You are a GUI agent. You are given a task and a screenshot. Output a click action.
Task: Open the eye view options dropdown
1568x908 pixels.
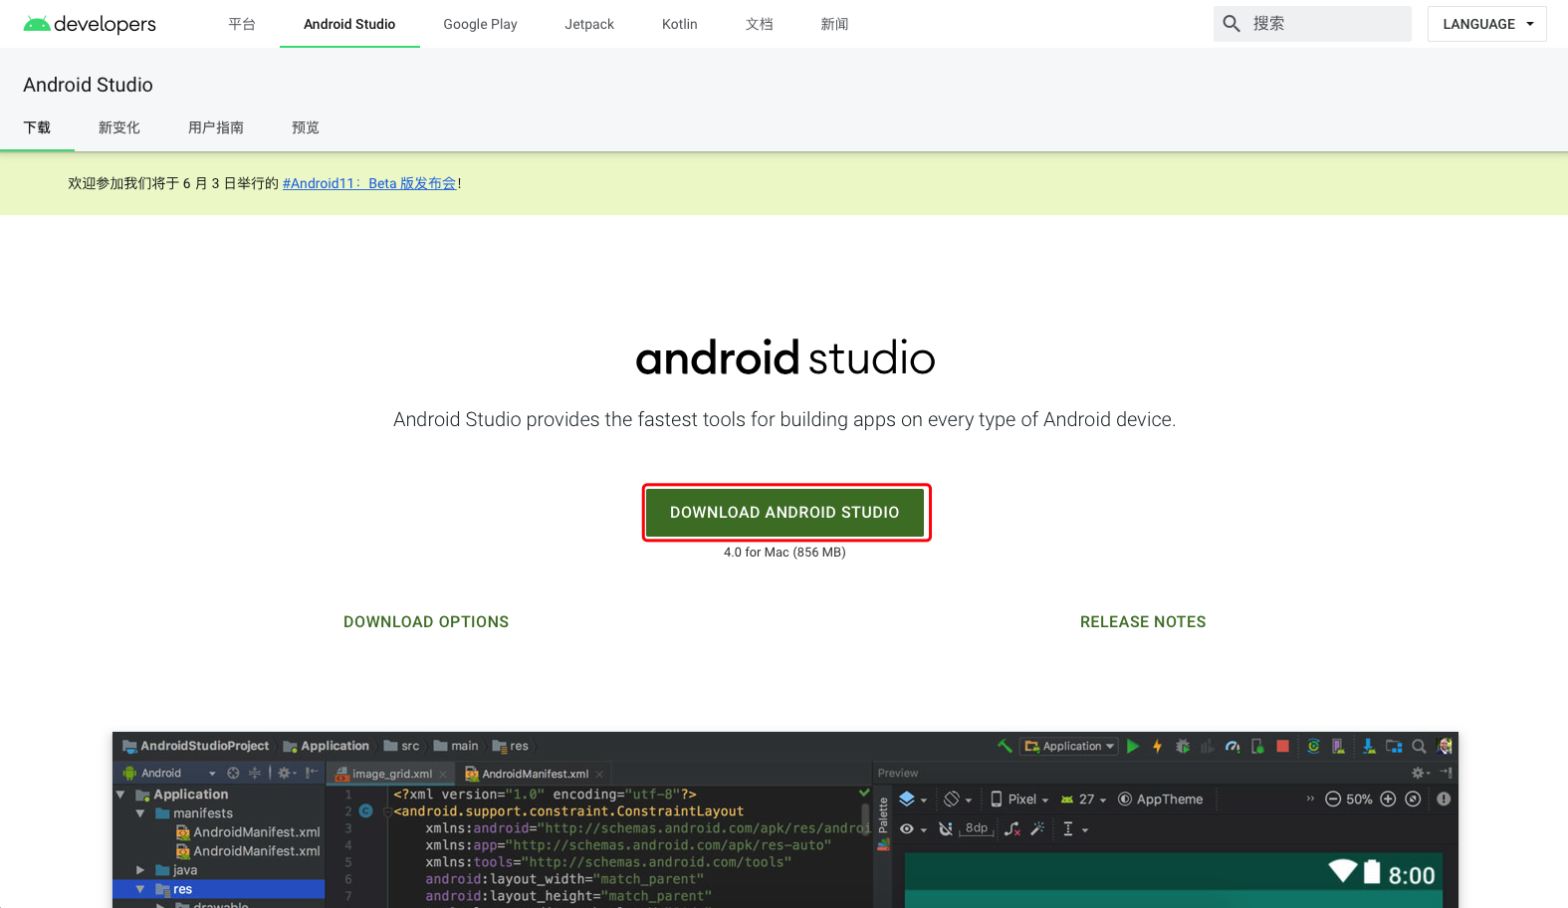pyautogui.click(x=913, y=828)
